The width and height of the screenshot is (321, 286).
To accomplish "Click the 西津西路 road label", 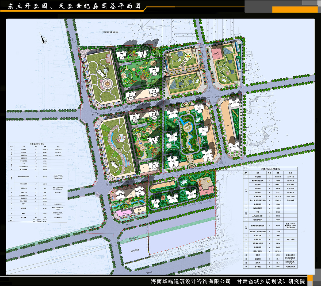I will 151,273.
